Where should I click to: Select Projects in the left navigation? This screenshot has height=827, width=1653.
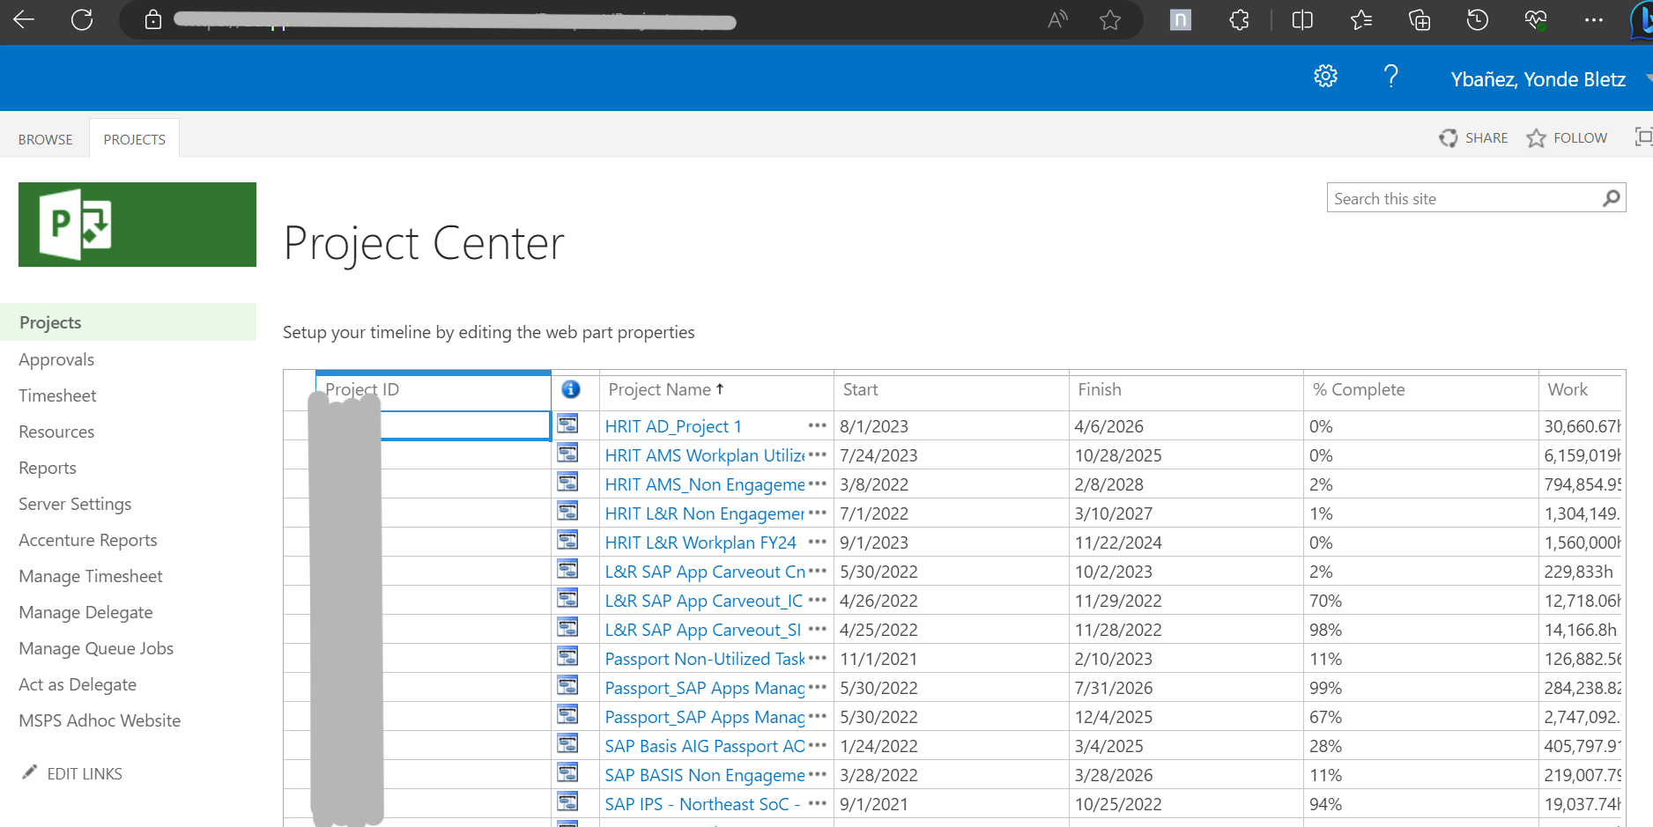[x=128, y=322]
